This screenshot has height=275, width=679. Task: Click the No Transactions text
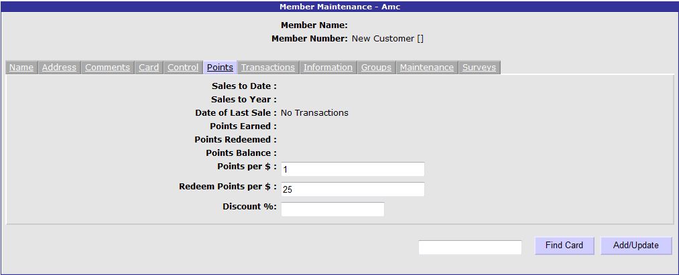click(x=314, y=113)
